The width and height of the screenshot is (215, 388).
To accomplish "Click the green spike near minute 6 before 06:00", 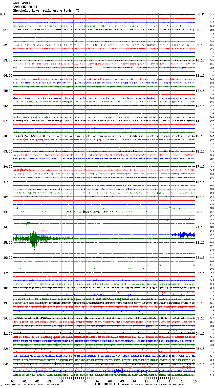I will 86,102.
